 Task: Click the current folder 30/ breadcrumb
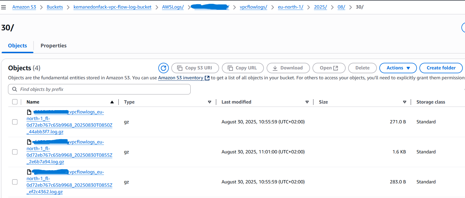360,7
